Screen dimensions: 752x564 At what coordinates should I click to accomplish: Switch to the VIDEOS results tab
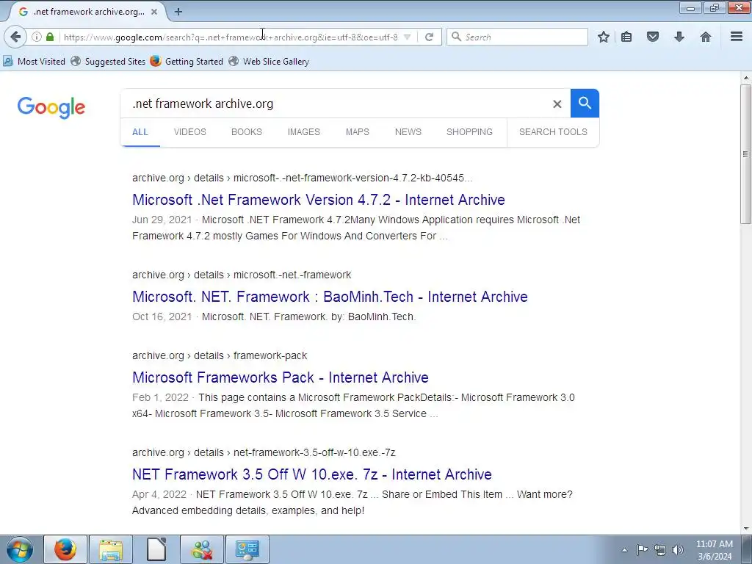click(x=190, y=132)
